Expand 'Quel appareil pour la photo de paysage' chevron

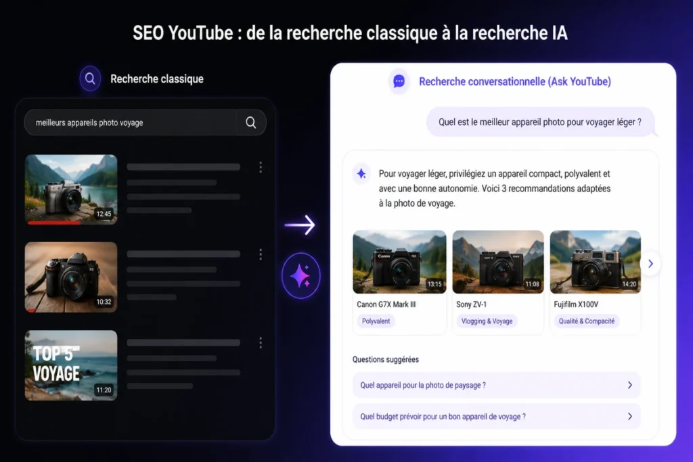click(630, 385)
